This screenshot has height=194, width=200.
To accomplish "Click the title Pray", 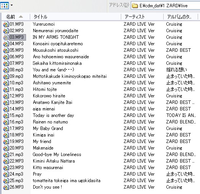I will (37, 174).
